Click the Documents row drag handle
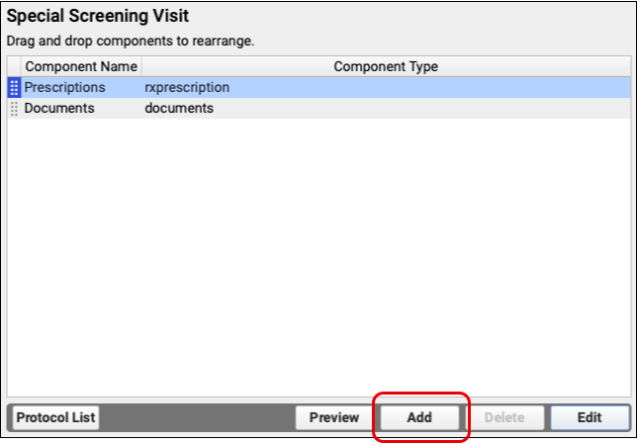638x443 pixels. tap(14, 109)
